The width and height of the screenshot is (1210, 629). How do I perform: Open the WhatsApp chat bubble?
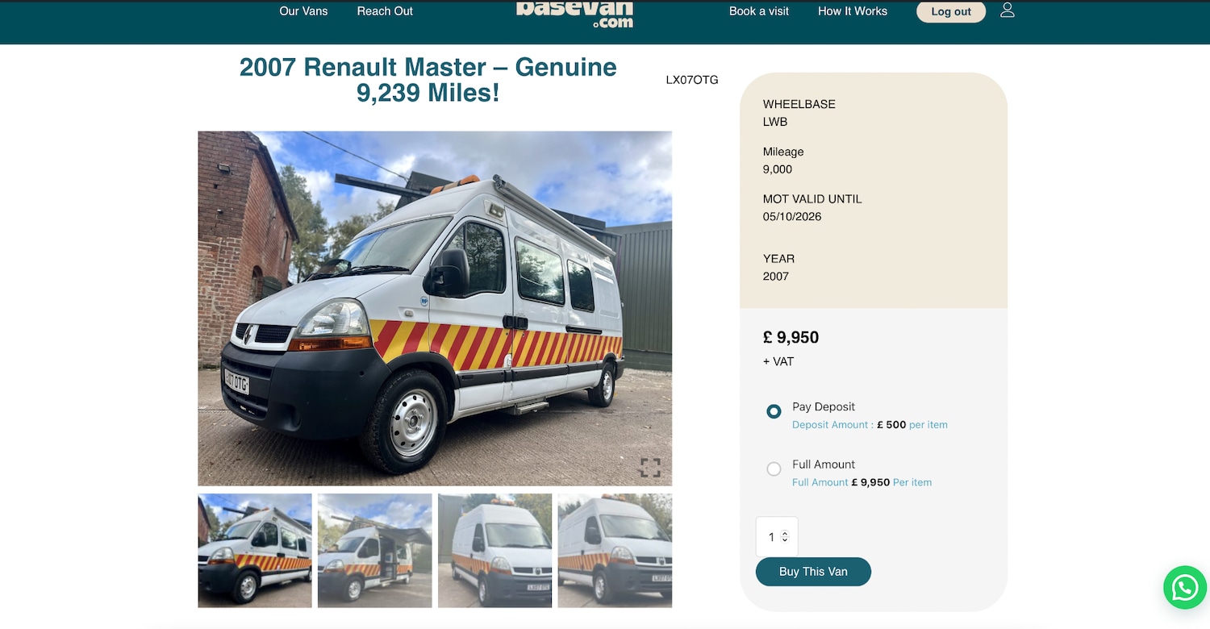tap(1184, 587)
